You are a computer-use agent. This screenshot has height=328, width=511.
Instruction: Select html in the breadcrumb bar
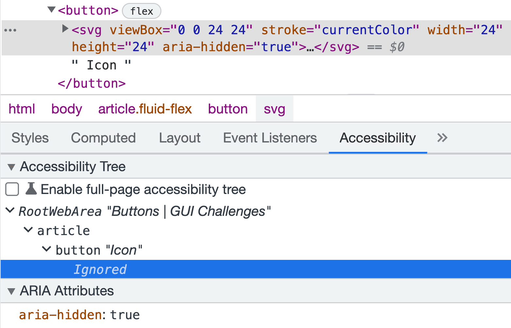[x=22, y=109]
